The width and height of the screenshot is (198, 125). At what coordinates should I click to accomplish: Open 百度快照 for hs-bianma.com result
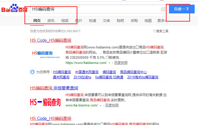(x=112, y=105)
